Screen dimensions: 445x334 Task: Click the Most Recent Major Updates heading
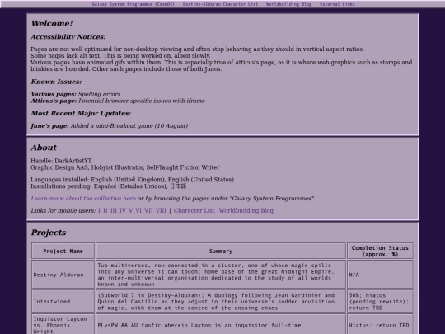coord(81,113)
